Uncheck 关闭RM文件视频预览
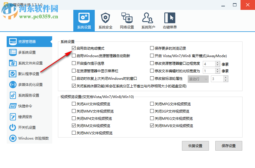This screenshot has height=168, width=255. 74,126
